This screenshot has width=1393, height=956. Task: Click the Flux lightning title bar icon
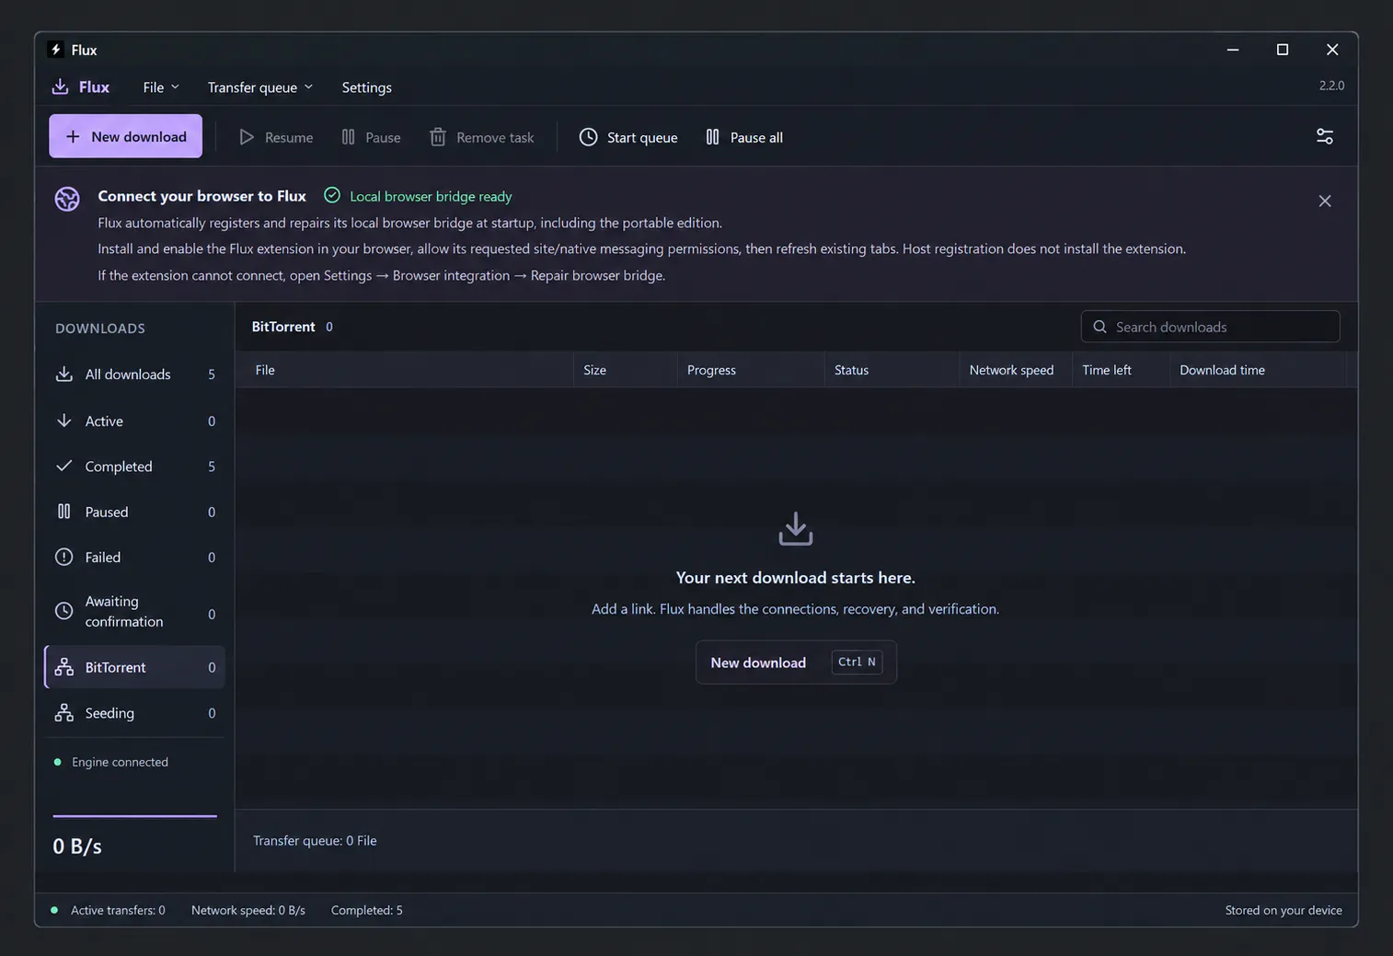coord(56,50)
